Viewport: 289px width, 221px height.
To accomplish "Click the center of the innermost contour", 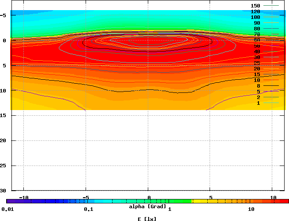I will [x=148, y=40].
